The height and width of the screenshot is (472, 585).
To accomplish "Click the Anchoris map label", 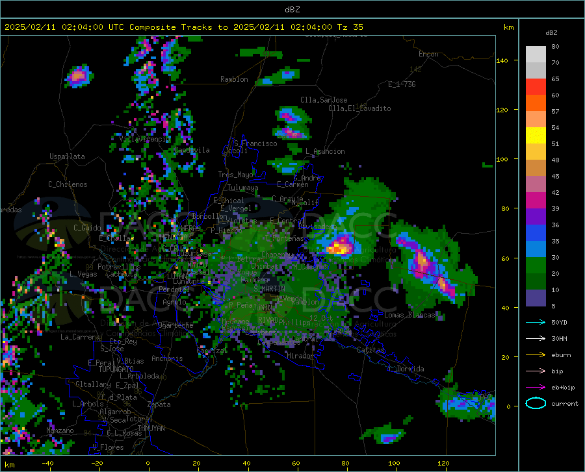I will (x=167, y=358).
